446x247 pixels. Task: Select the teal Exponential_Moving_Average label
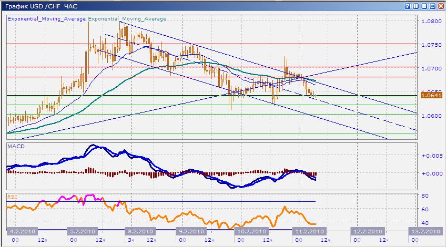click(x=127, y=18)
